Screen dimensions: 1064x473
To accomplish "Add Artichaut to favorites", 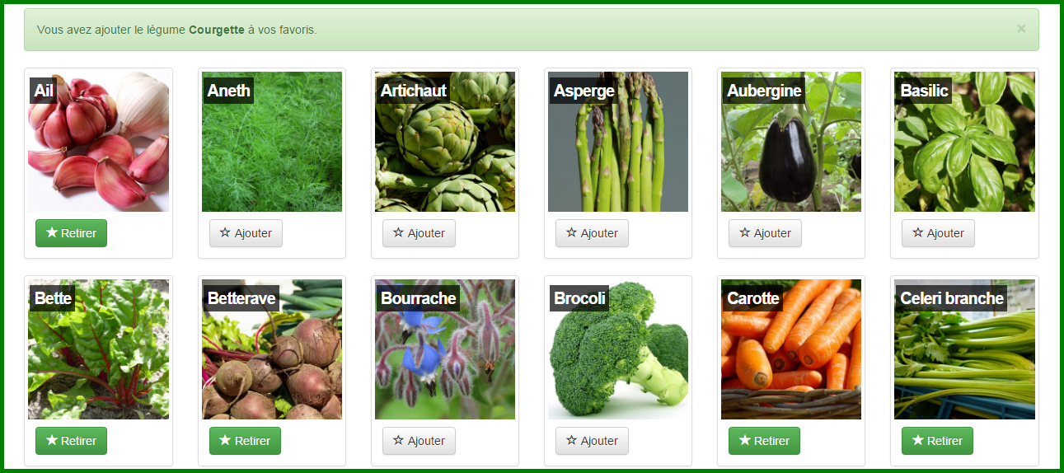I will [x=419, y=233].
